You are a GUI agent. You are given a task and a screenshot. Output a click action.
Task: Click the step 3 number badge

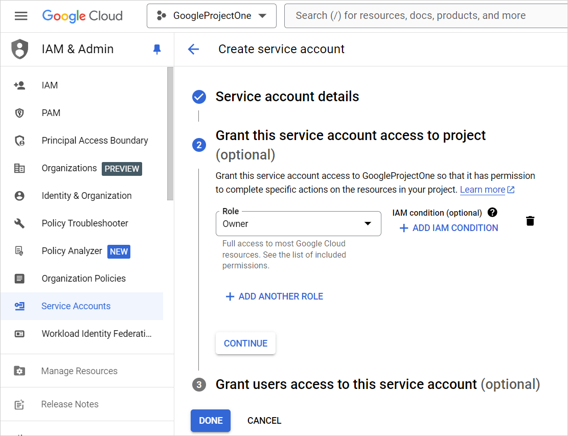(199, 384)
